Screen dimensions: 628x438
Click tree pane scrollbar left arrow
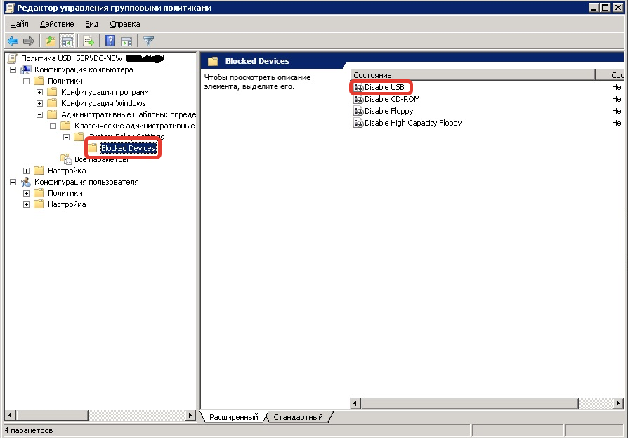pyautogui.click(x=11, y=416)
